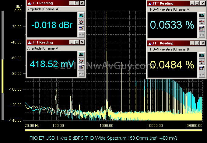Click the 1.00 precision icon in the 0.0533 % window
The width and height of the screenshot is (207, 143).
pos(202,16)
